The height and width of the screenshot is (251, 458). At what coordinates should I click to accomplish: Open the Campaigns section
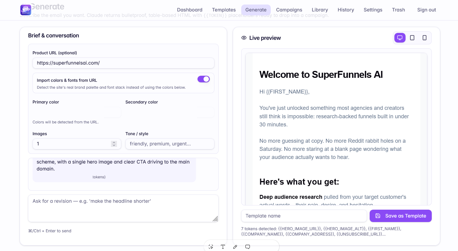point(289,10)
